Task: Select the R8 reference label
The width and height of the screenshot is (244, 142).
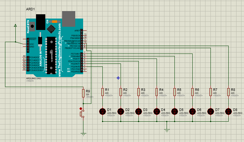Action: tap(233, 90)
